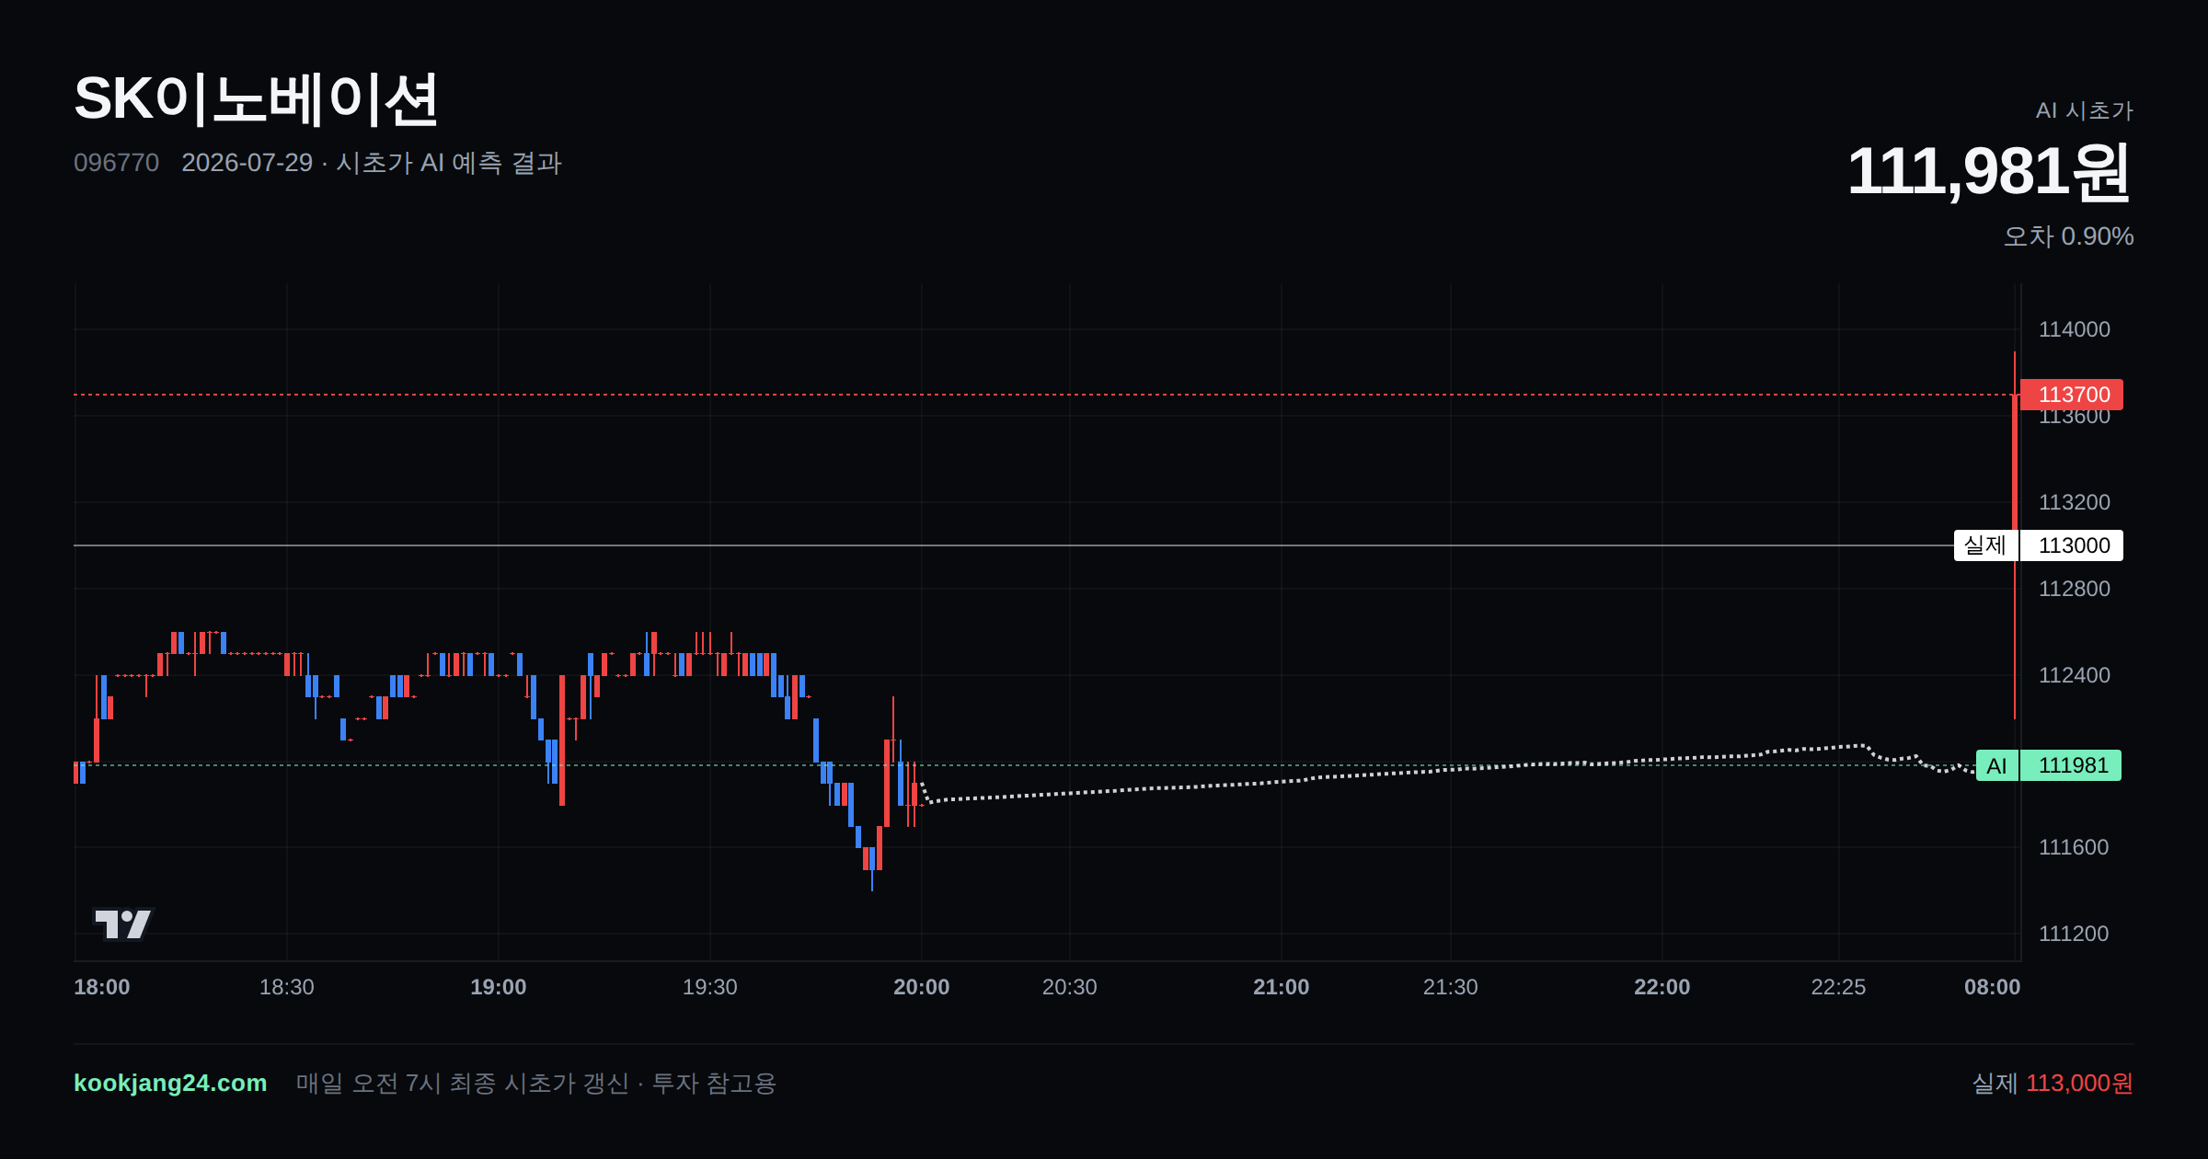Open the kookjang24.com link in the footer
This screenshot has height=1159, width=2208.
[x=170, y=1084]
